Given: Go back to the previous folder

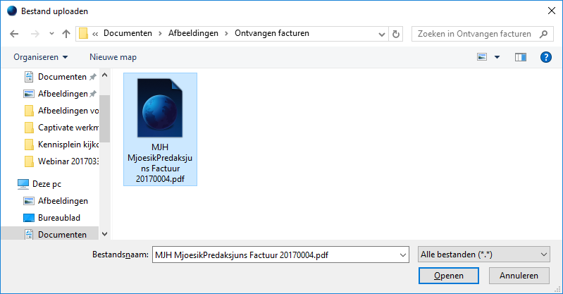Looking at the screenshot, I should (14, 34).
